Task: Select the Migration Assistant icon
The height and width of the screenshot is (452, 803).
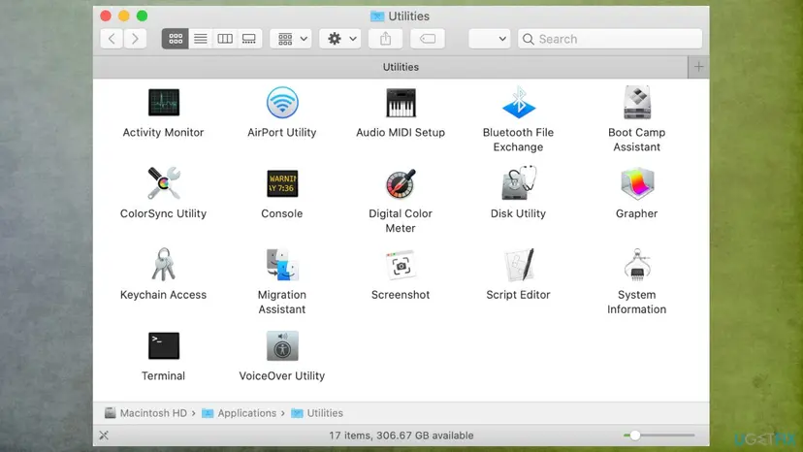Action: point(282,265)
